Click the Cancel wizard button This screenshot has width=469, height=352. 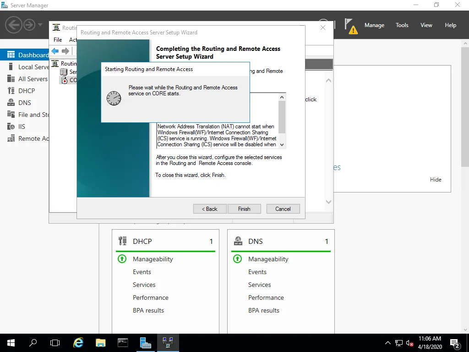283,209
